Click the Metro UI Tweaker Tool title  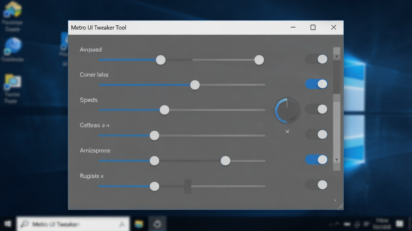coord(99,28)
